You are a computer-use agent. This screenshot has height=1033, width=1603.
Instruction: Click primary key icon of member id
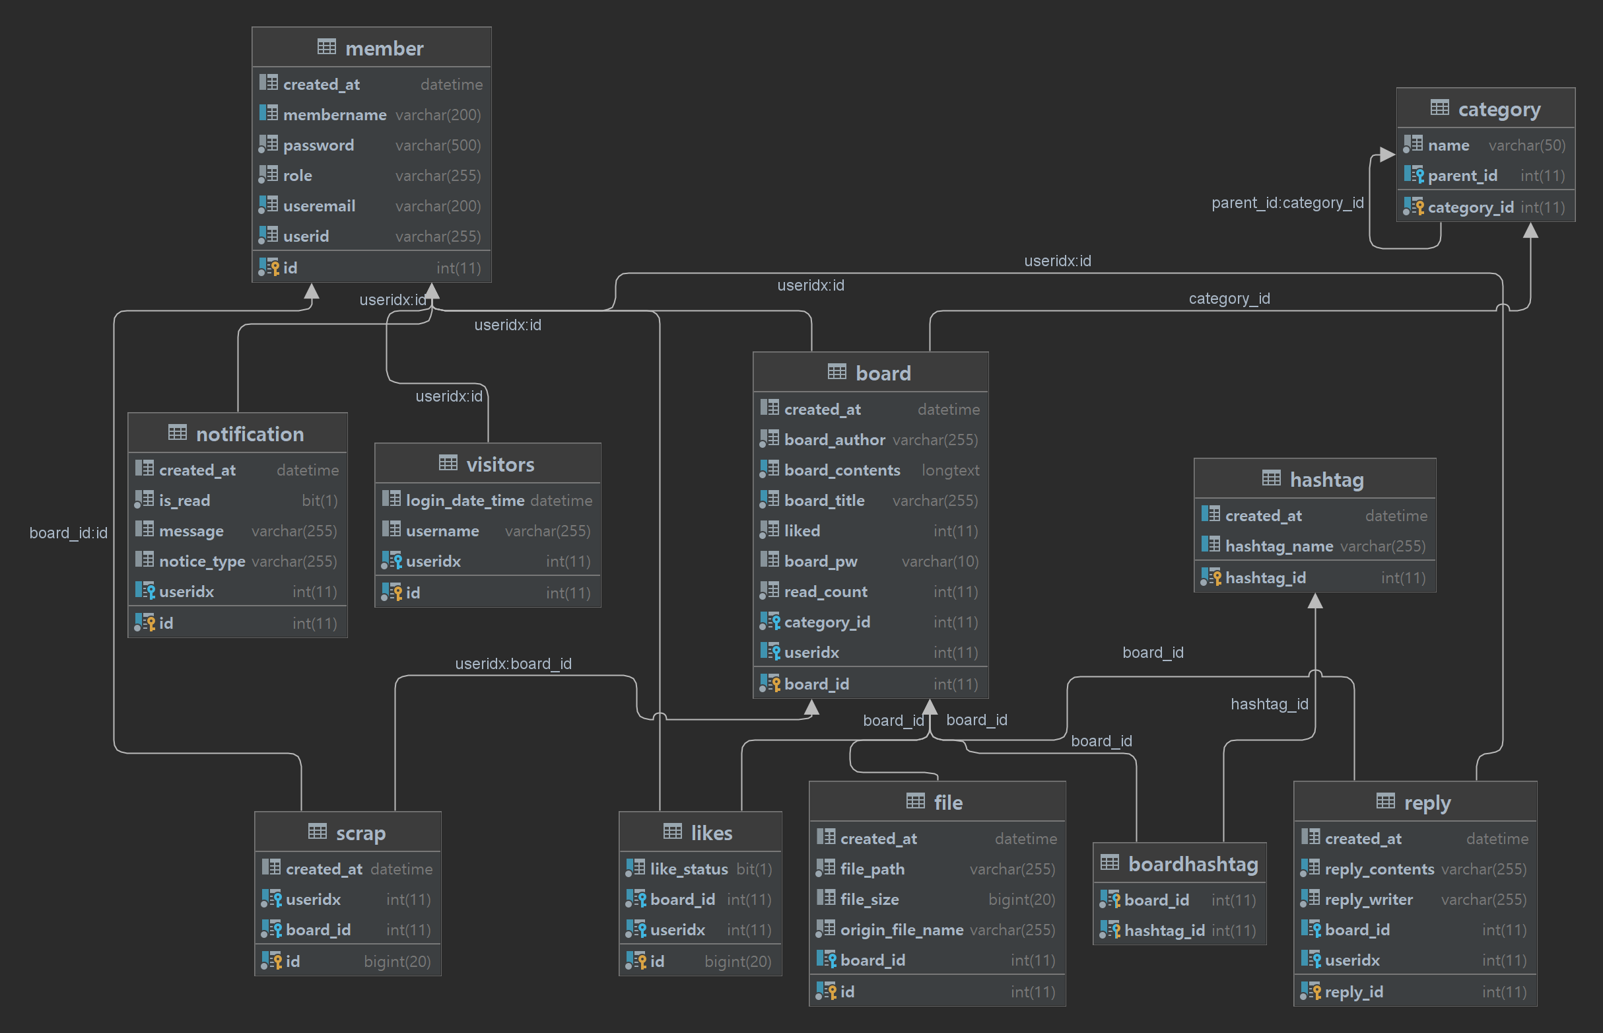click(x=269, y=267)
